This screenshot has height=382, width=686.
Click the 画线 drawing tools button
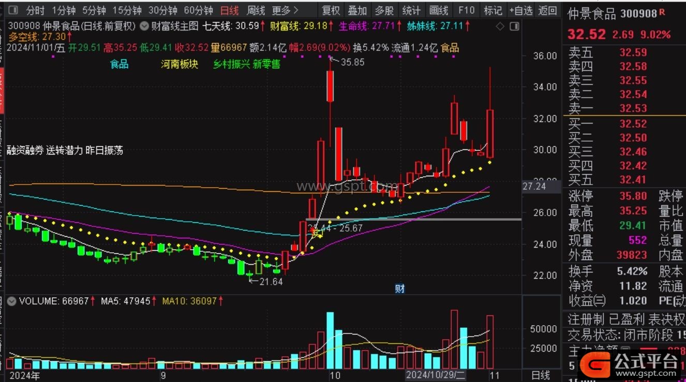coord(439,10)
